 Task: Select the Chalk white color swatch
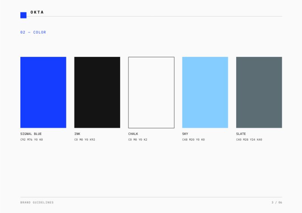(152, 92)
